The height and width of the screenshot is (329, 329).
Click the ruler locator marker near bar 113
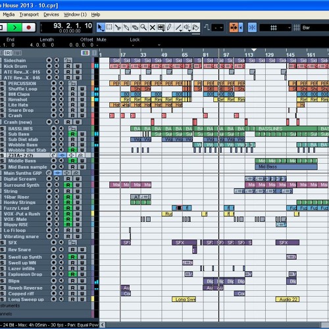pos(254,50)
